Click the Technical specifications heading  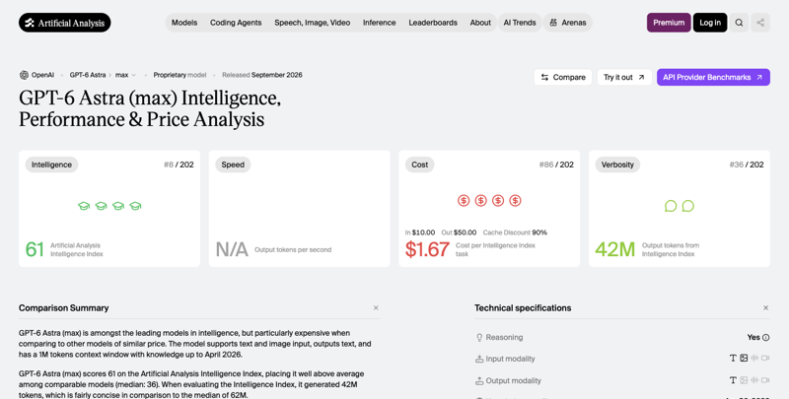[523, 308]
